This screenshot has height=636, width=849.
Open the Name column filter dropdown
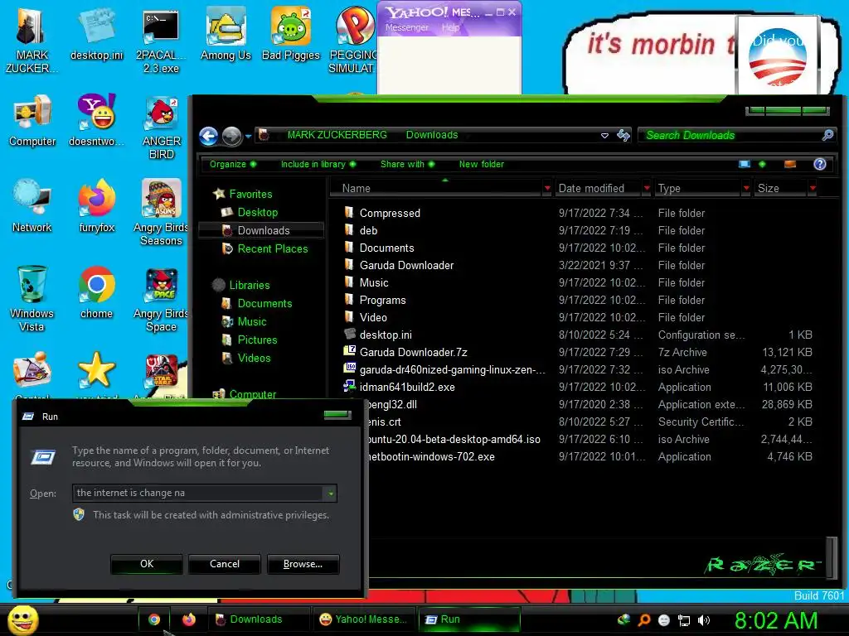[547, 188]
